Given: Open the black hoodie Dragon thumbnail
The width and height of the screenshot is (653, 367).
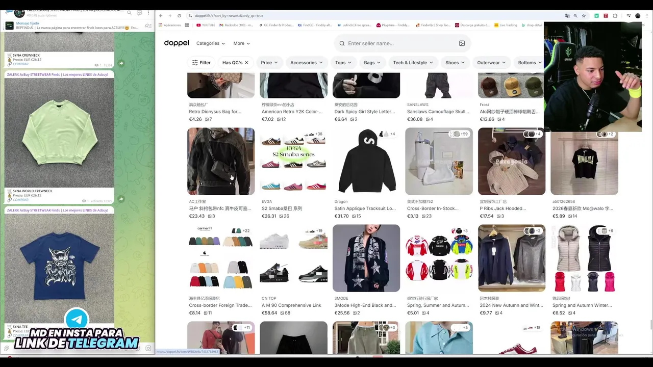Looking at the screenshot, I should click(x=366, y=161).
